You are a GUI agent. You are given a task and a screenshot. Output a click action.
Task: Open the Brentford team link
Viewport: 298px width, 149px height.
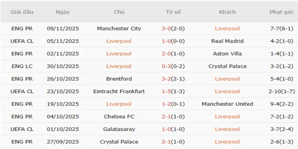119,79
